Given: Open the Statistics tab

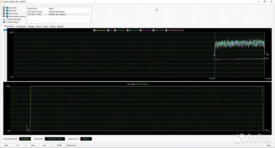Looking at the screenshot, I should pos(60,26).
